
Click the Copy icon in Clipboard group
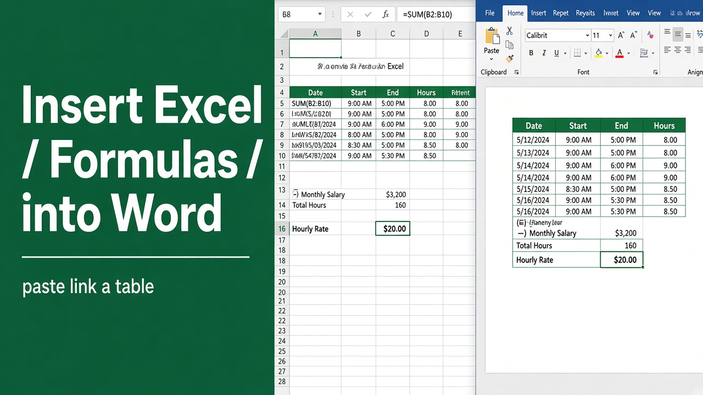pyautogui.click(x=509, y=45)
